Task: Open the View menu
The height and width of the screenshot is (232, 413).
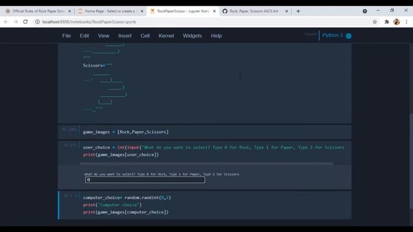Action: (103, 36)
